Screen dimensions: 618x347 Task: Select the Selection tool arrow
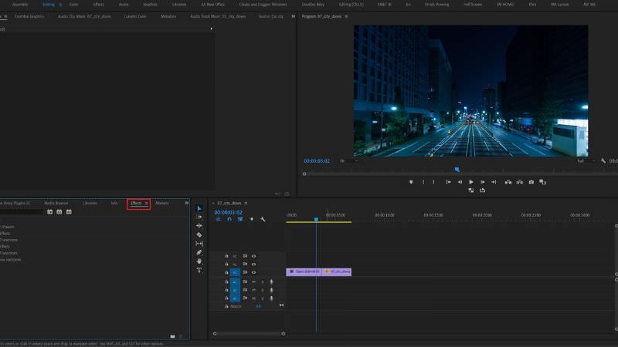[x=199, y=208]
